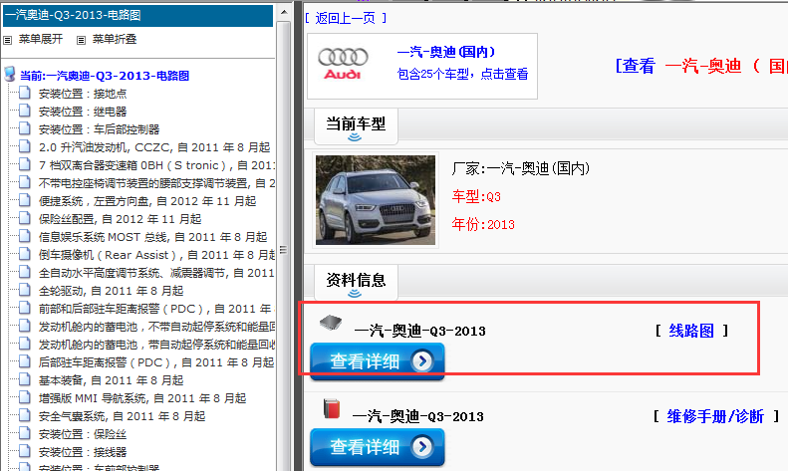
Task: Click the 菜单折叠 collapse-menu icon
Action: pos(81,40)
